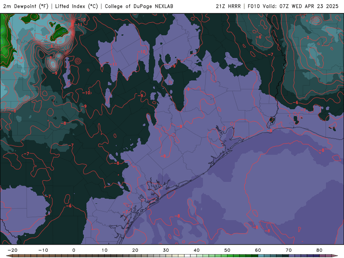Click the "2m Dewpoint (°F)" title text
344x258 pixels.
click(26, 6)
